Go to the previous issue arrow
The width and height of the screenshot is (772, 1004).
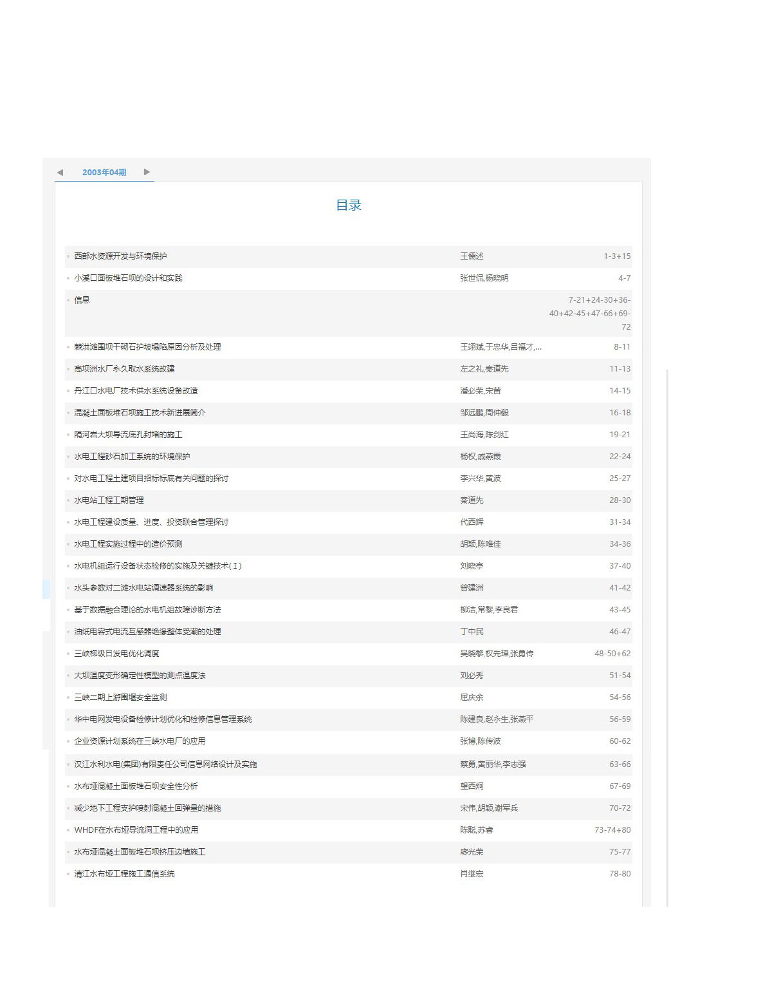click(60, 172)
